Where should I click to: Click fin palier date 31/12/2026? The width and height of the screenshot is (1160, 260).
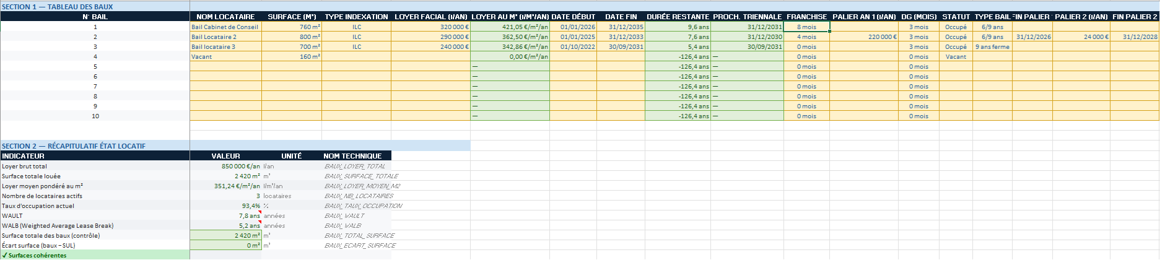point(1032,37)
